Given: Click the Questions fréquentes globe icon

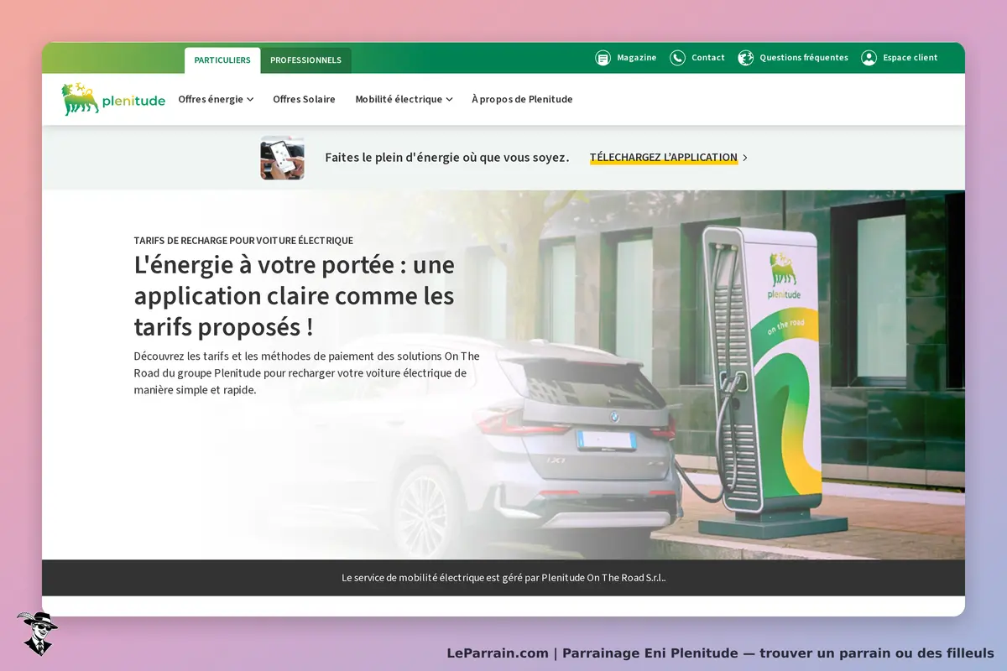Looking at the screenshot, I should (745, 58).
